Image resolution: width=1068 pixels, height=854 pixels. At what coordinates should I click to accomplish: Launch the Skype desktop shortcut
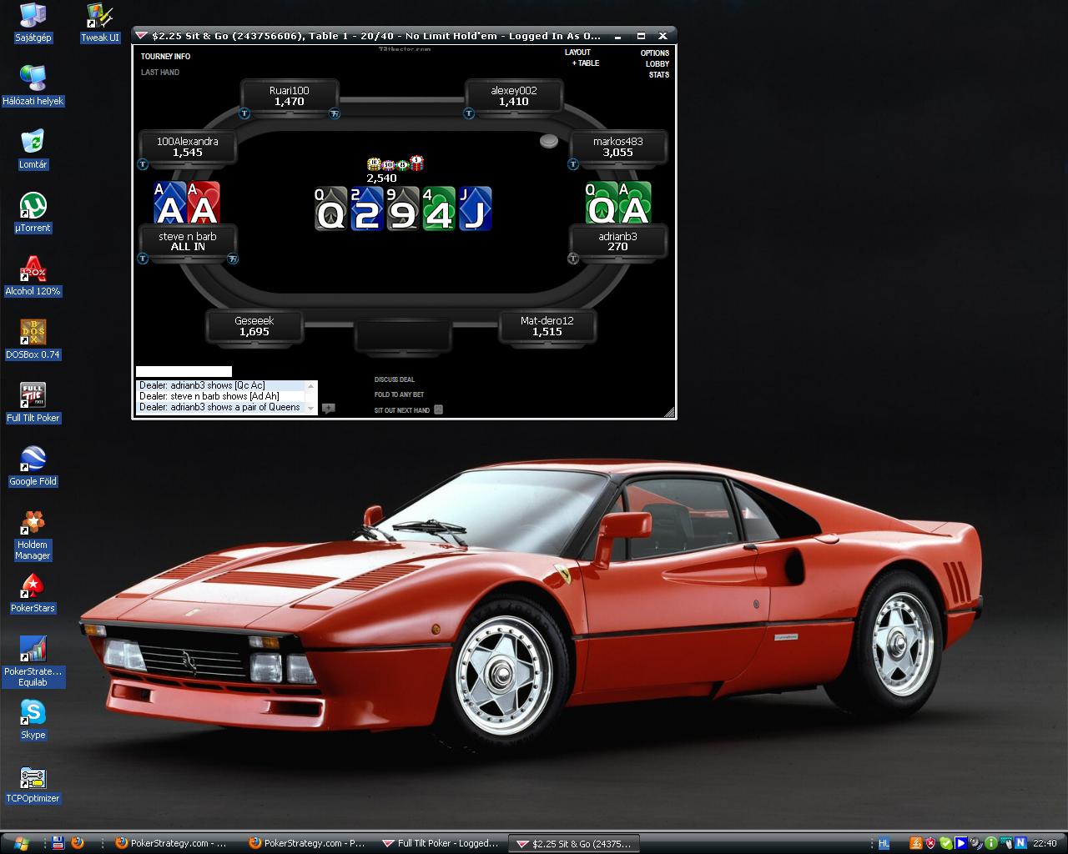click(x=33, y=720)
